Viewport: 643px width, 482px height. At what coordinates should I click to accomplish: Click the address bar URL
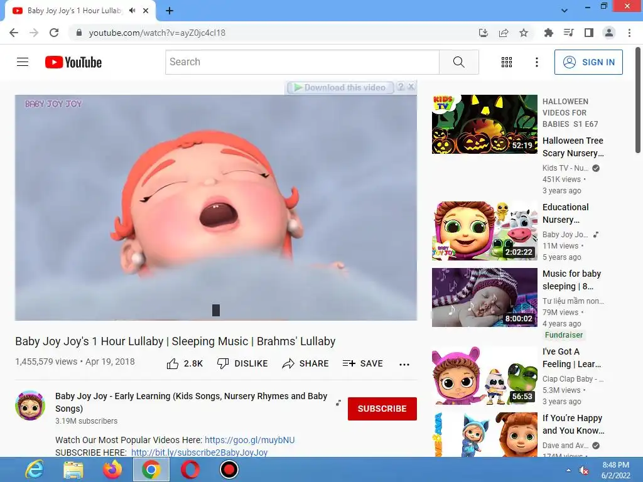pyautogui.click(x=157, y=33)
